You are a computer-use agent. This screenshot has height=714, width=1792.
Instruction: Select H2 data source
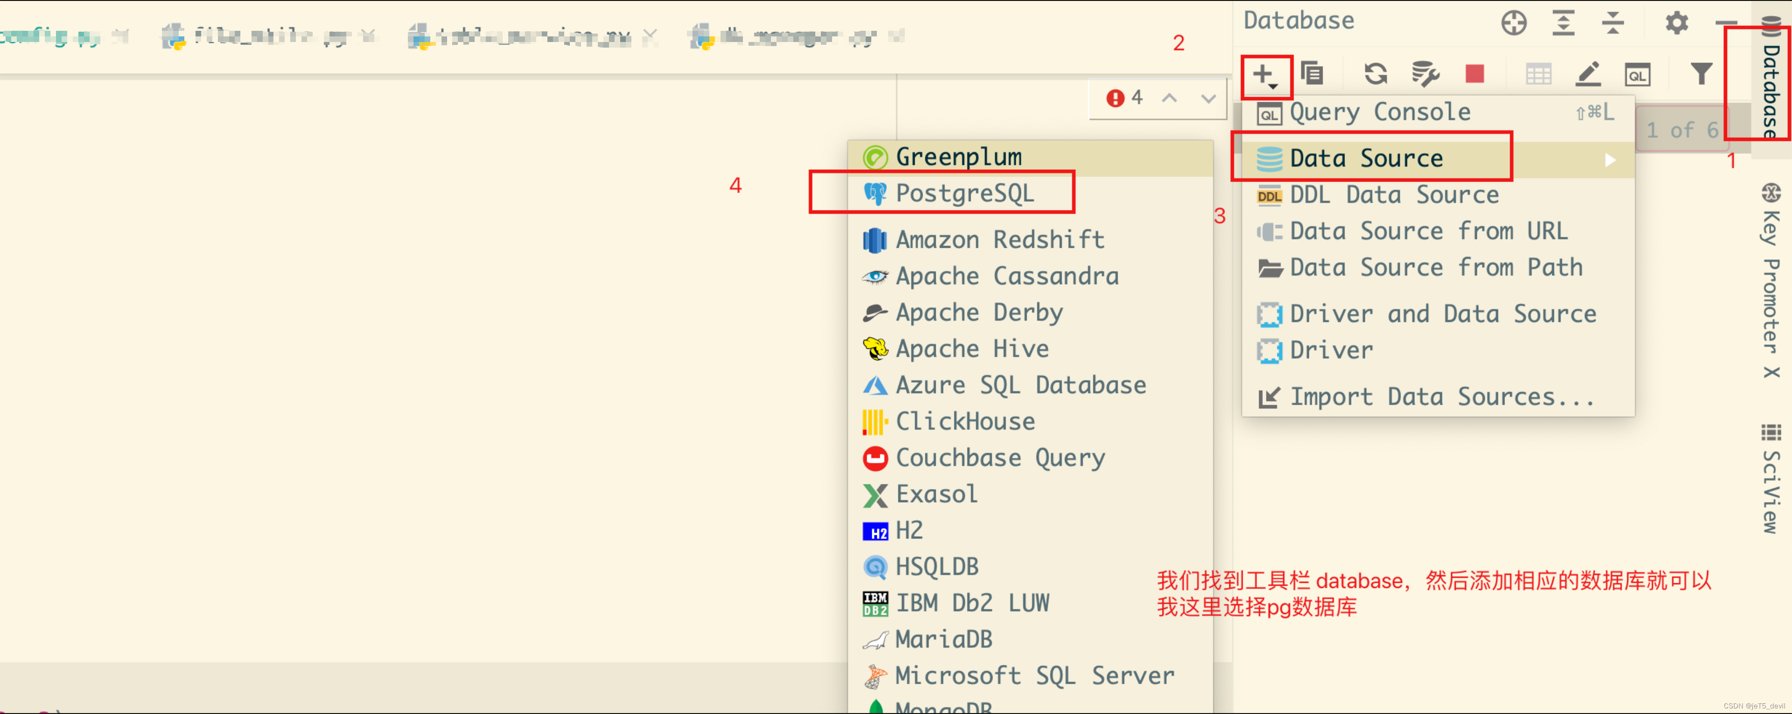pyautogui.click(x=1030, y=531)
